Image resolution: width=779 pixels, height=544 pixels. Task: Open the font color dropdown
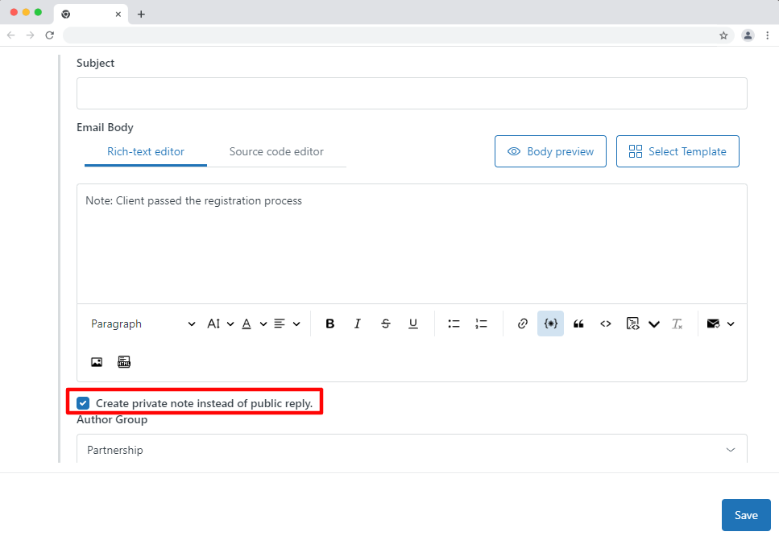(254, 324)
